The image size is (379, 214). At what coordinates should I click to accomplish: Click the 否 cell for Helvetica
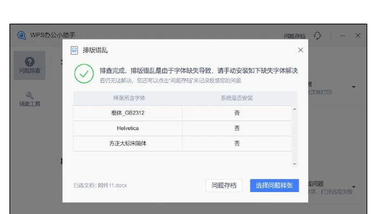tap(237, 128)
